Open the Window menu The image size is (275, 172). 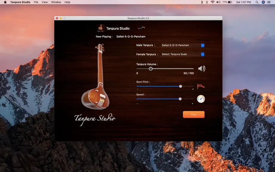(56, 2)
